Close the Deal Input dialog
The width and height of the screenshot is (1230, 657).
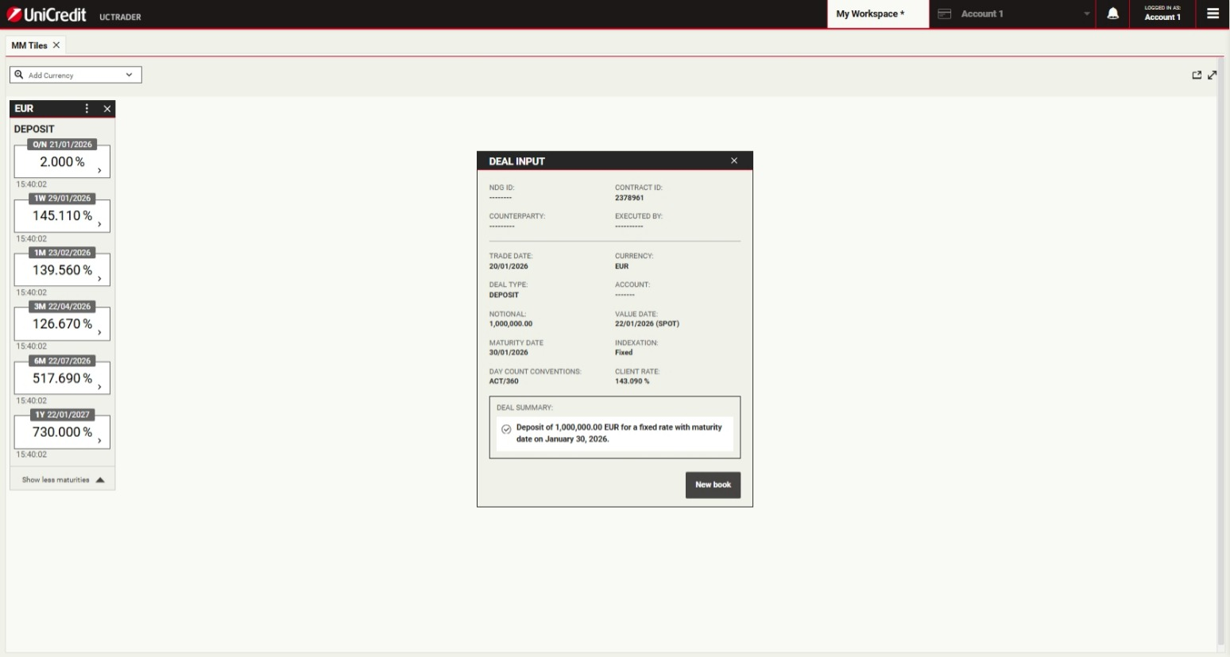[734, 160]
